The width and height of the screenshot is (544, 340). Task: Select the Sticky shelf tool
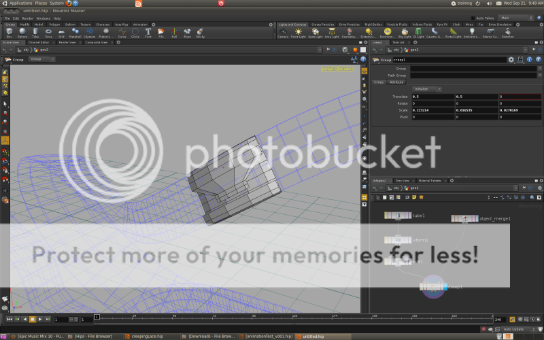200,33
